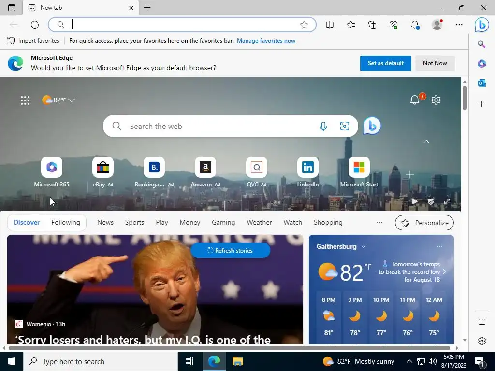Open tomorrow's temps record low details
Viewport: 495px width, 371px height.
412,271
